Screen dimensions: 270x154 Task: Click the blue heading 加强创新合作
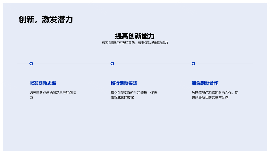click(205, 83)
